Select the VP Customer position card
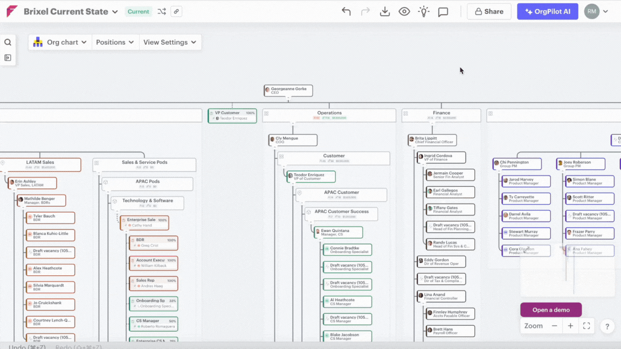621x349 pixels. [x=232, y=116]
